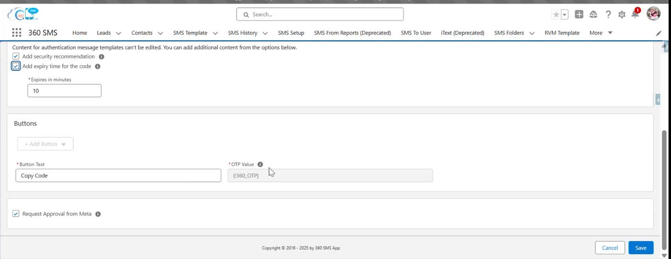Open the SMS History tab

coord(243,33)
